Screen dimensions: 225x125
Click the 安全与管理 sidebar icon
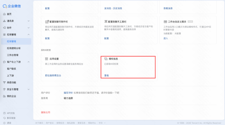tap(4, 89)
